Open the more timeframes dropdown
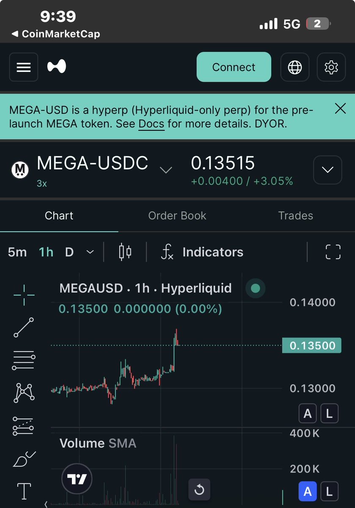Image resolution: width=355 pixels, height=508 pixels. 90,252
